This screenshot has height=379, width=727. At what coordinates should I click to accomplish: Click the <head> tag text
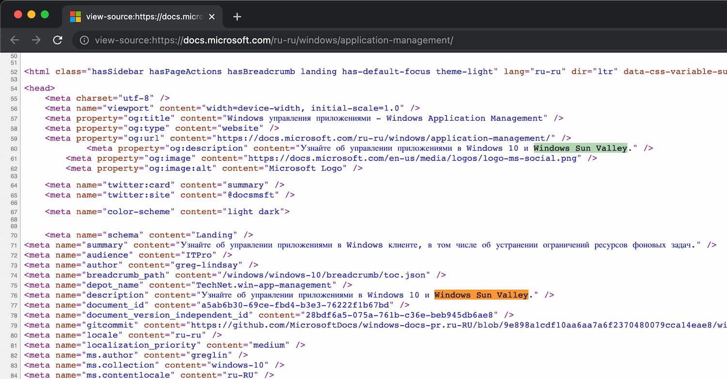coord(40,88)
